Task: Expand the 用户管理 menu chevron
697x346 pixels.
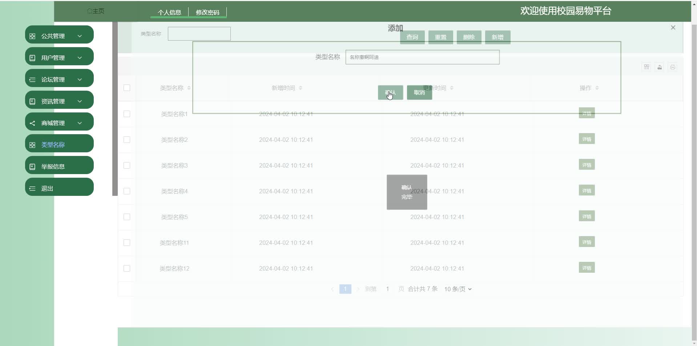Action: tap(80, 58)
